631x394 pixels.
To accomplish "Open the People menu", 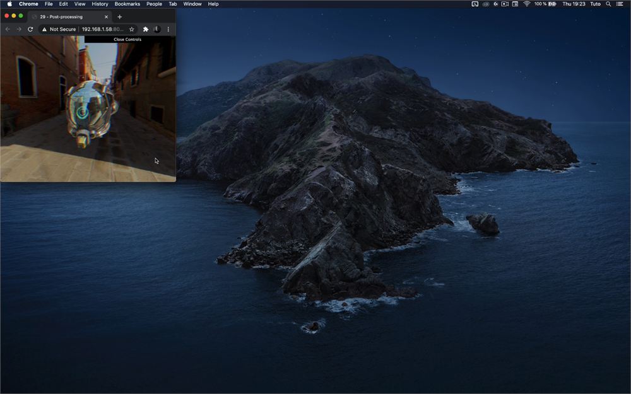I will [154, 4].
